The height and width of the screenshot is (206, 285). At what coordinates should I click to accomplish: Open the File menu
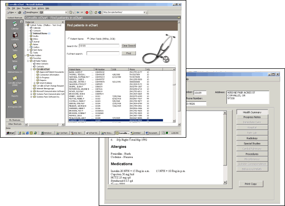pos(9,8)
